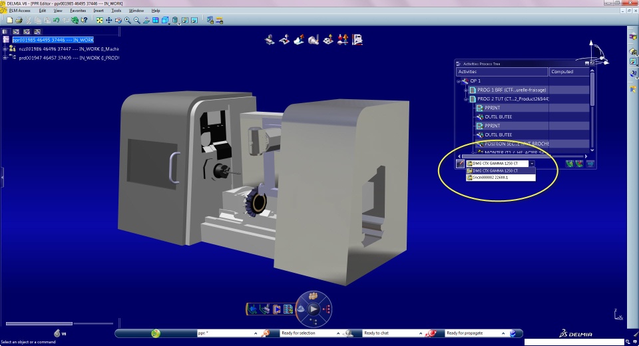Click the What's This help icon
This screenshot has height=346, width=639.
[85, 20]
